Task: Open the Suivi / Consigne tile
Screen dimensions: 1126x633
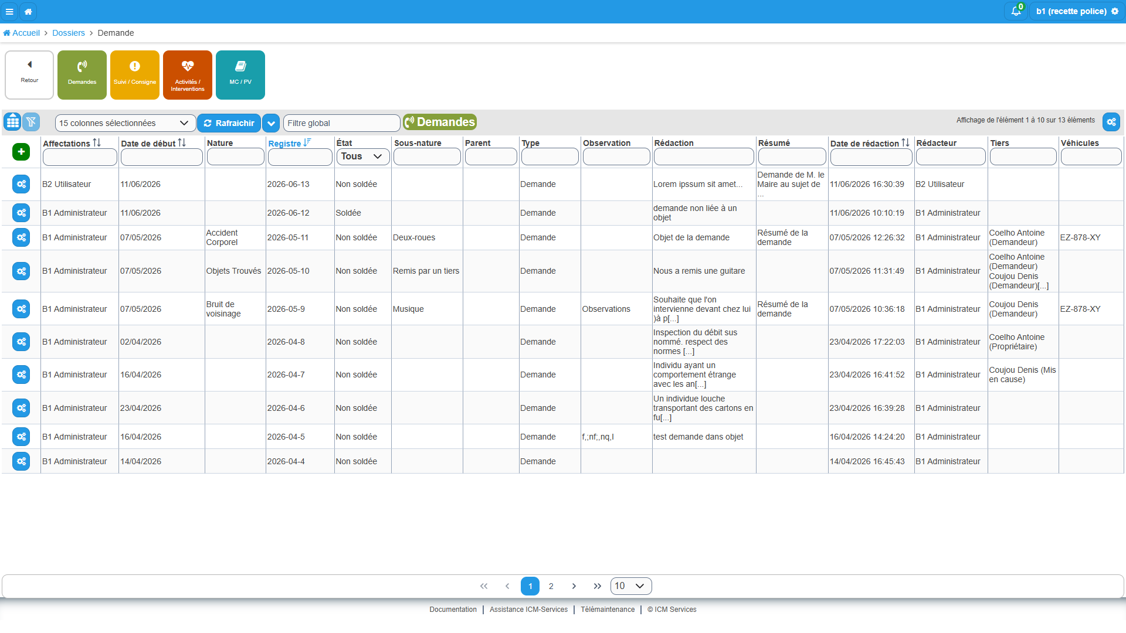Action: tap(135, 75)
